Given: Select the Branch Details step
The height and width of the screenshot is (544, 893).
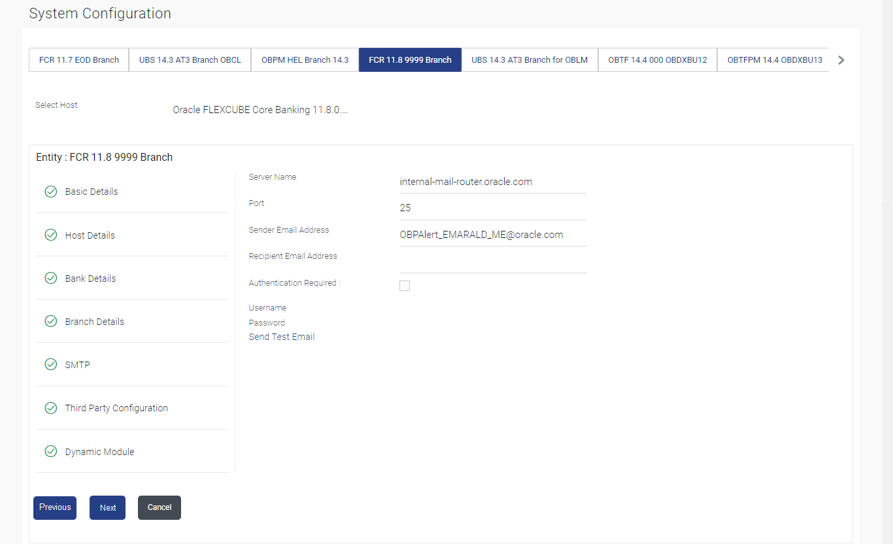Looking at the screenshot, I should [132, 321].
